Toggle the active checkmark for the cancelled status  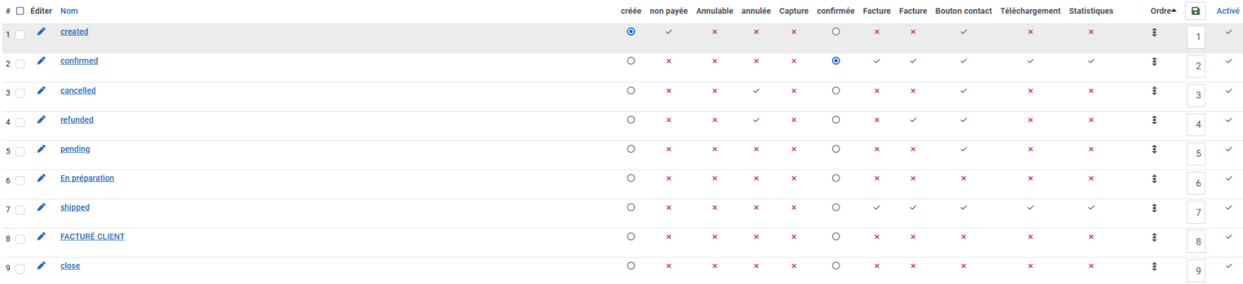tap(1228, 91)
